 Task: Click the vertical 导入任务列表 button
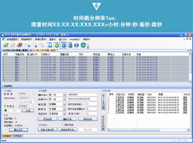pyautogui.click(x=103, y=102)
